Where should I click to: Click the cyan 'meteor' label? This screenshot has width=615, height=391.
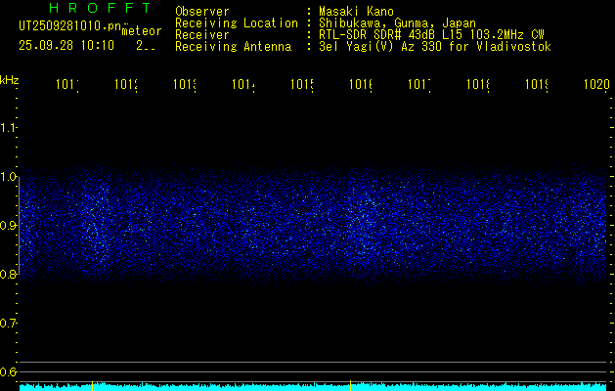pos(141,31)
